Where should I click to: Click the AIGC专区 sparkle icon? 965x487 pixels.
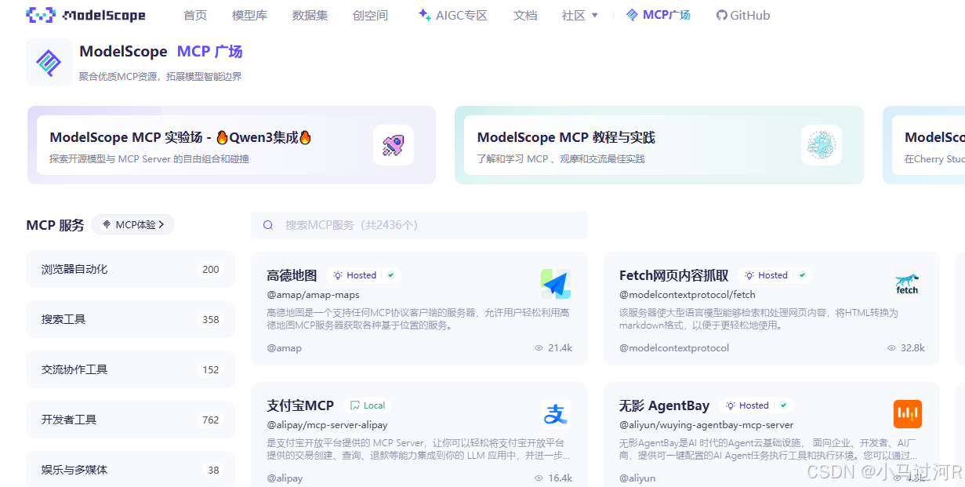(424, 14)
